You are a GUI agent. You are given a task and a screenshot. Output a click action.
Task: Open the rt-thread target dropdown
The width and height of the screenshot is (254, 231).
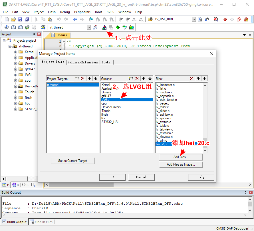(x=88, y=27)
